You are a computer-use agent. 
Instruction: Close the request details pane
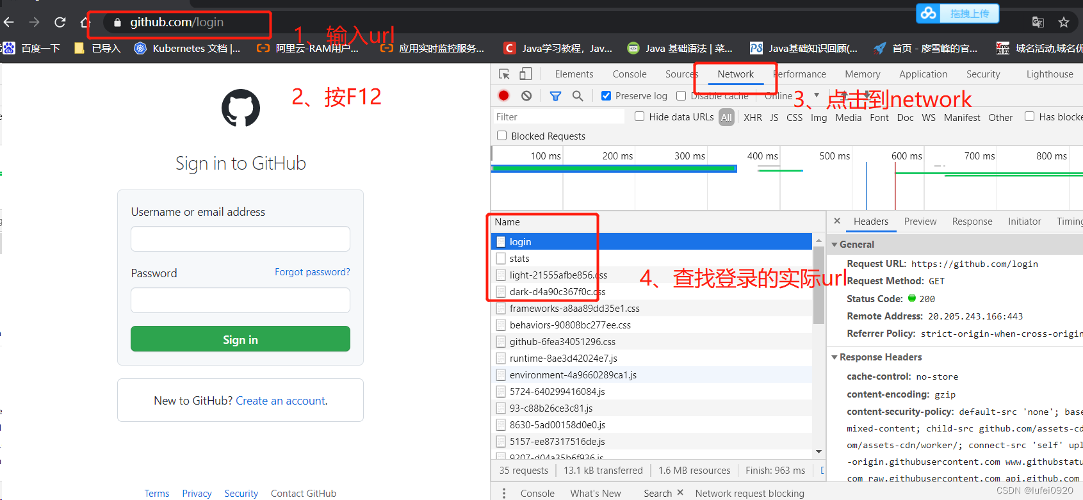click(837, 221)
